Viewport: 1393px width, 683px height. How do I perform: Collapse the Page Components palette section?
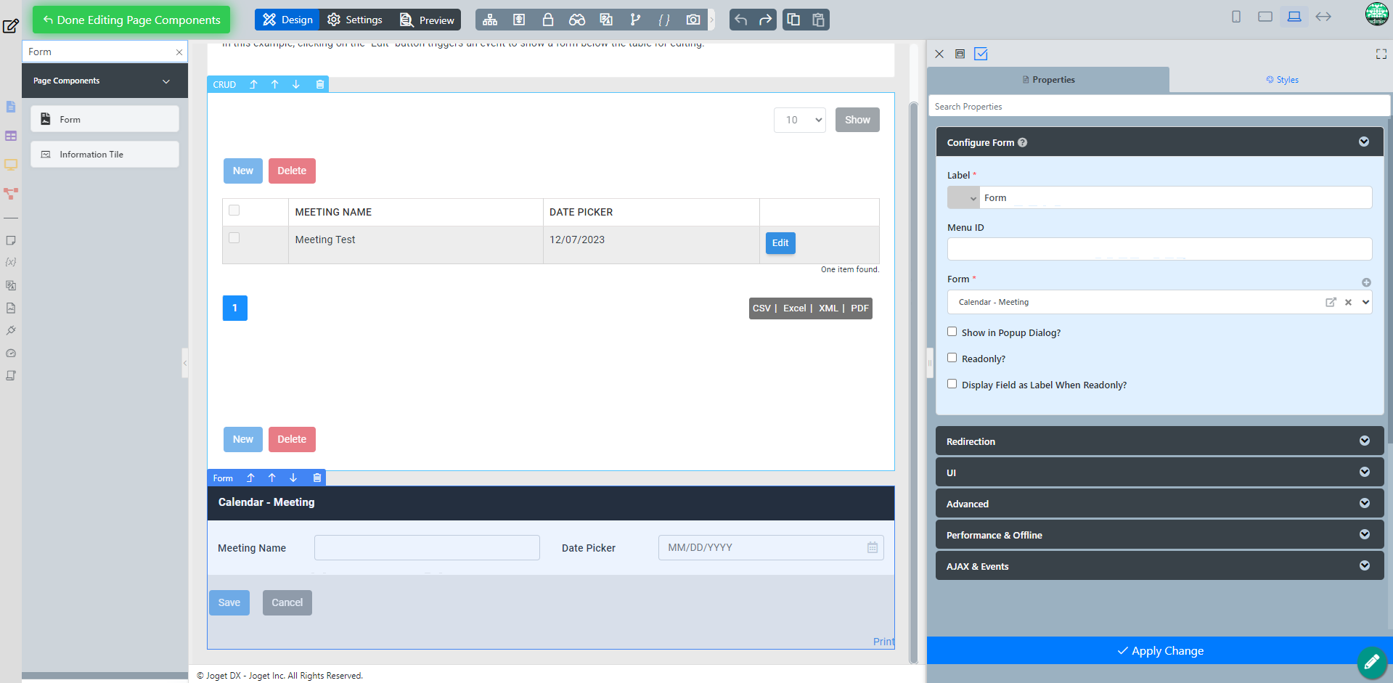click(x=166, y=81)
